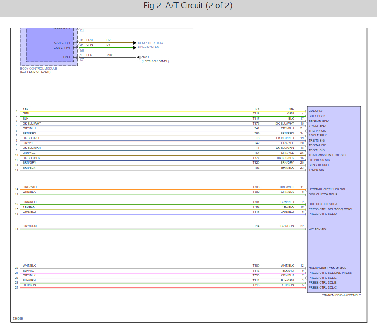Click the BODY CONTROL MODULE label link
This screenshot has height=331, width=377.
pos(39,68)
